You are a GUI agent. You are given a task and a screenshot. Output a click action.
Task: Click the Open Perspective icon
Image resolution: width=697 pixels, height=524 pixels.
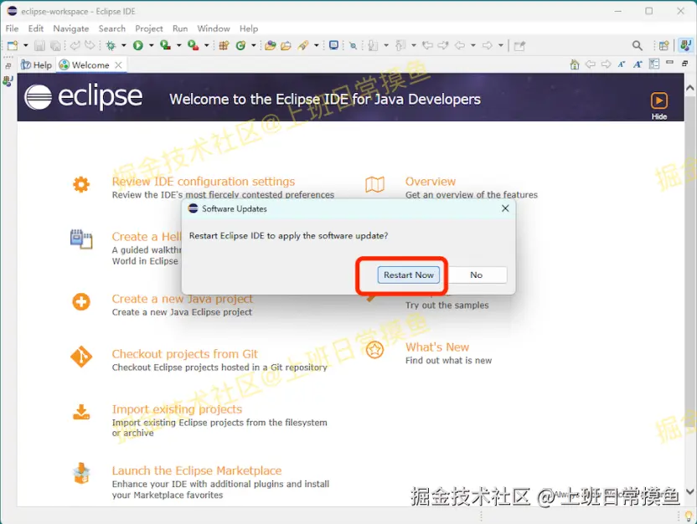point(663,45)
